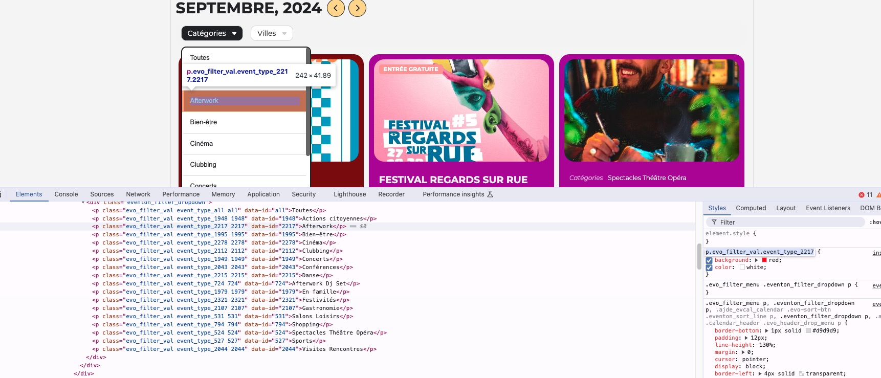Expand the border-bottom shorthand triangle
The image size is (881, 378).
[x=766, y=331]
